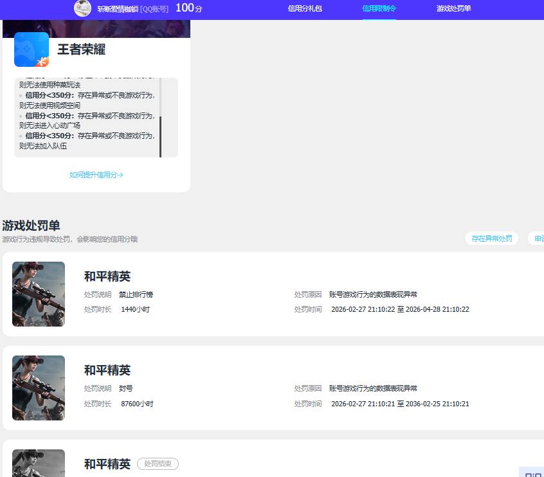Click the user avatar in header
This screenshot has width=544, height=477.
coord(82,8)
